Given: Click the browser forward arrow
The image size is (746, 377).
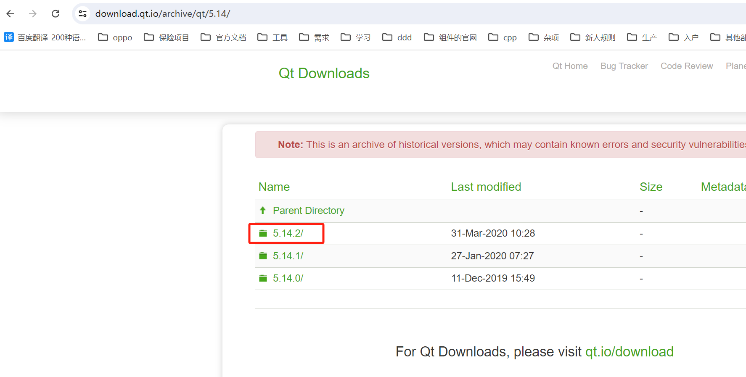Looking at the screenshot, I should (x=33, y=14).
